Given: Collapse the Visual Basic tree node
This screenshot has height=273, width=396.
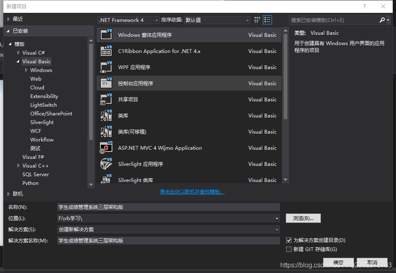Looking at the screenshot, I should [x=18, y=62].
